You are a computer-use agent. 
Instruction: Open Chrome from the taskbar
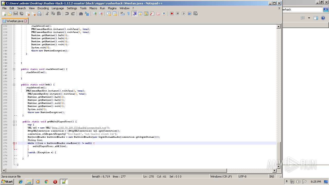[47, 182]
